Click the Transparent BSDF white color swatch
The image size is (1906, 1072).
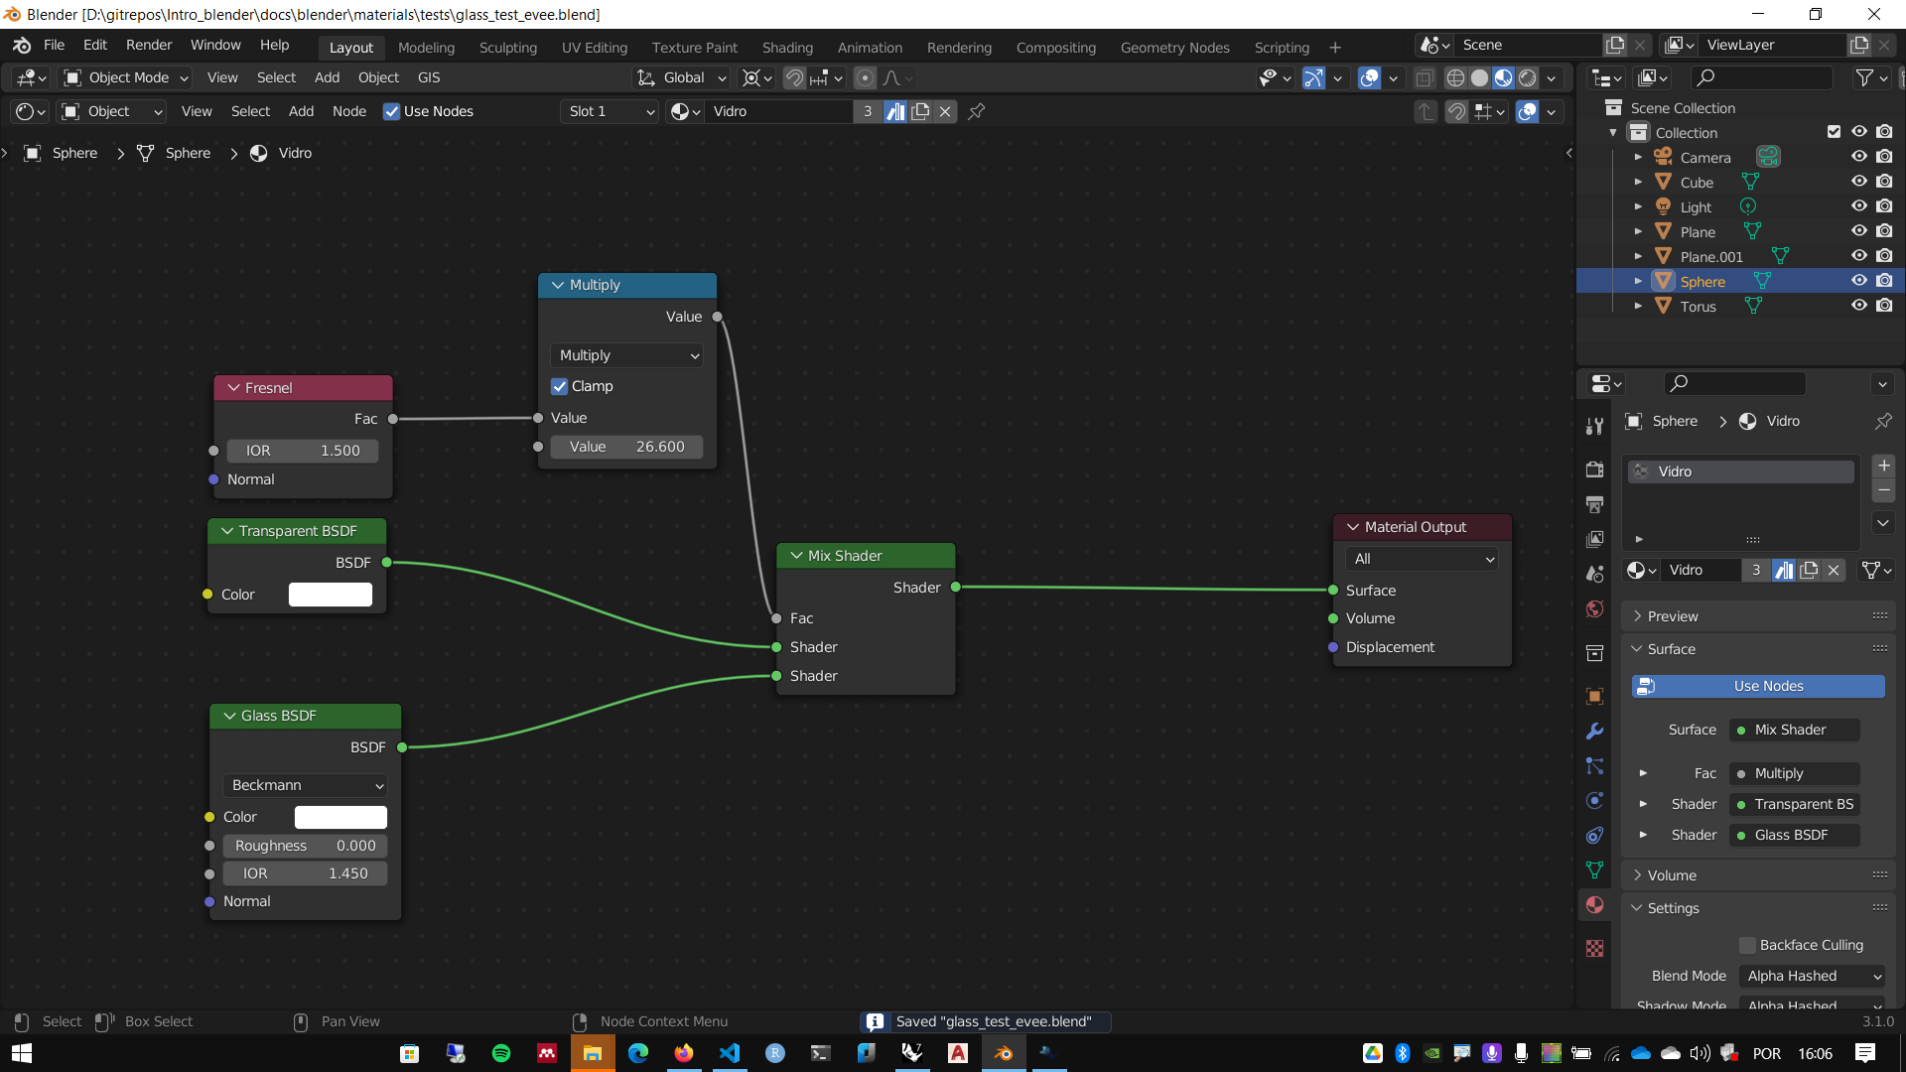(331, 595)
